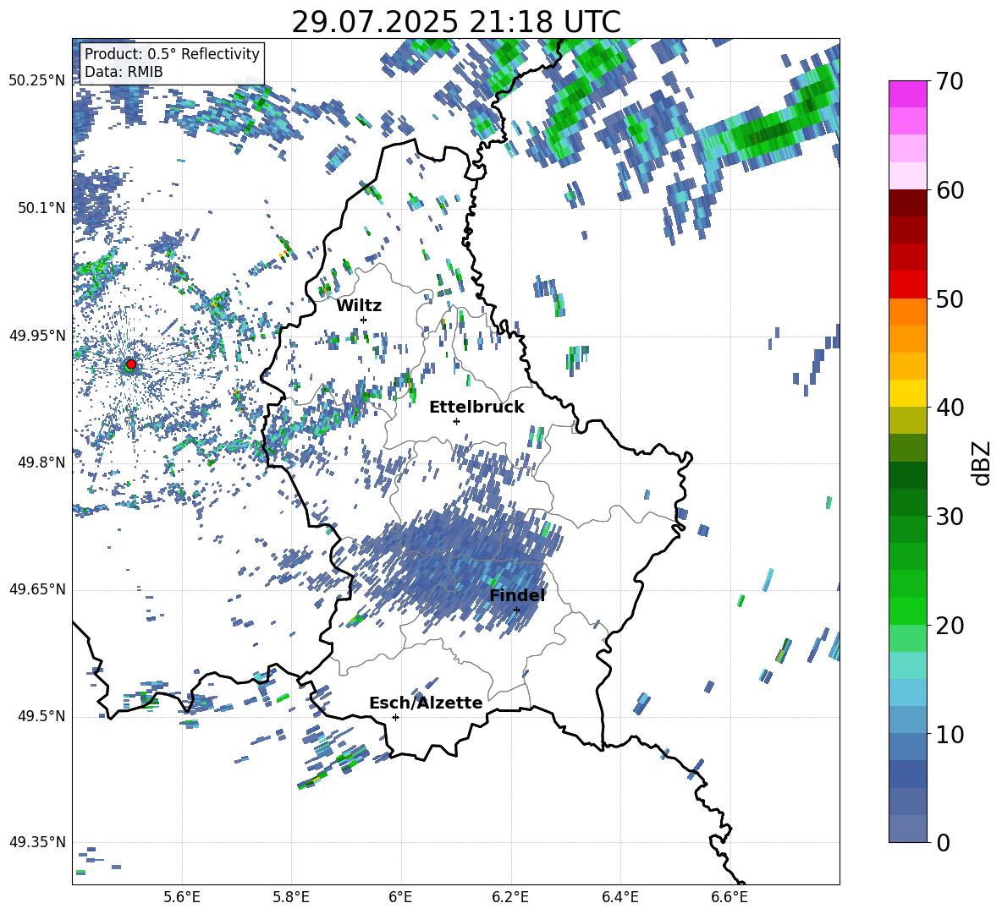1002x914 pixels.
Task: Click the bright green colorbar segment just above 20
Action: click(907, 610)
